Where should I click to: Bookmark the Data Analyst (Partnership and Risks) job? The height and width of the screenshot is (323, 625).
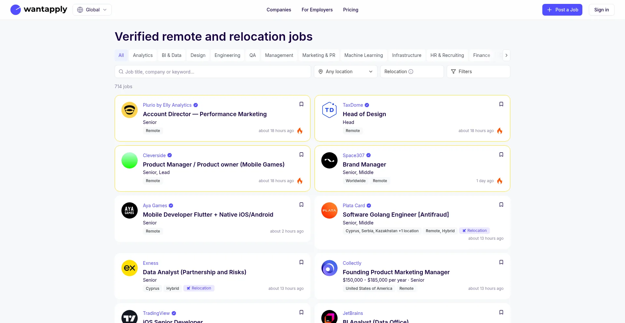(x=301, y=262)
